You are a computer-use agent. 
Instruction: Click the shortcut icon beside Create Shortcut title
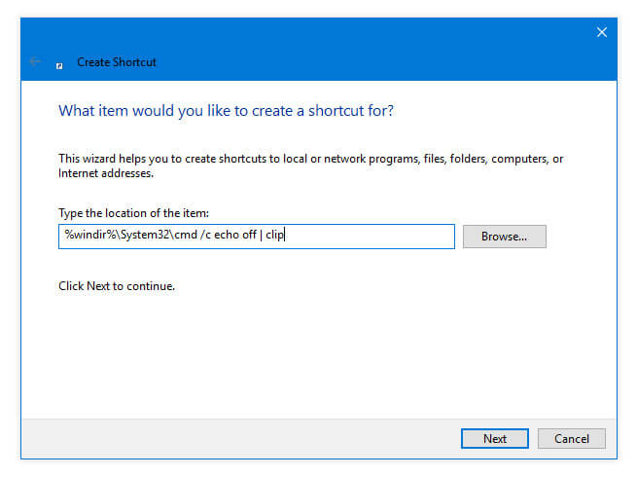(x=59, y=66)
